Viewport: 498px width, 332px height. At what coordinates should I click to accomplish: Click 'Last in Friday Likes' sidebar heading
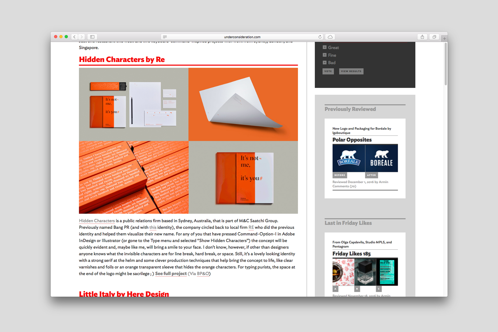pyautogui.click(x=348, y=223)
